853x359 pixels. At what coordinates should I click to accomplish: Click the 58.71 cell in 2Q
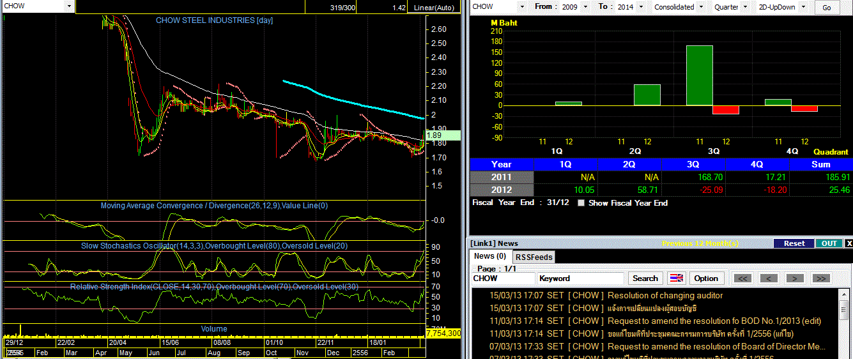(x=629, y=190)
